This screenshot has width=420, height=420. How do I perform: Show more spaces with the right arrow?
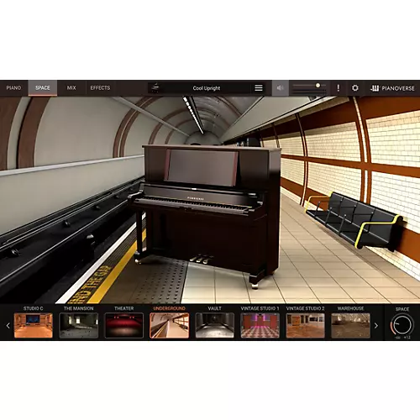[376, 326]
